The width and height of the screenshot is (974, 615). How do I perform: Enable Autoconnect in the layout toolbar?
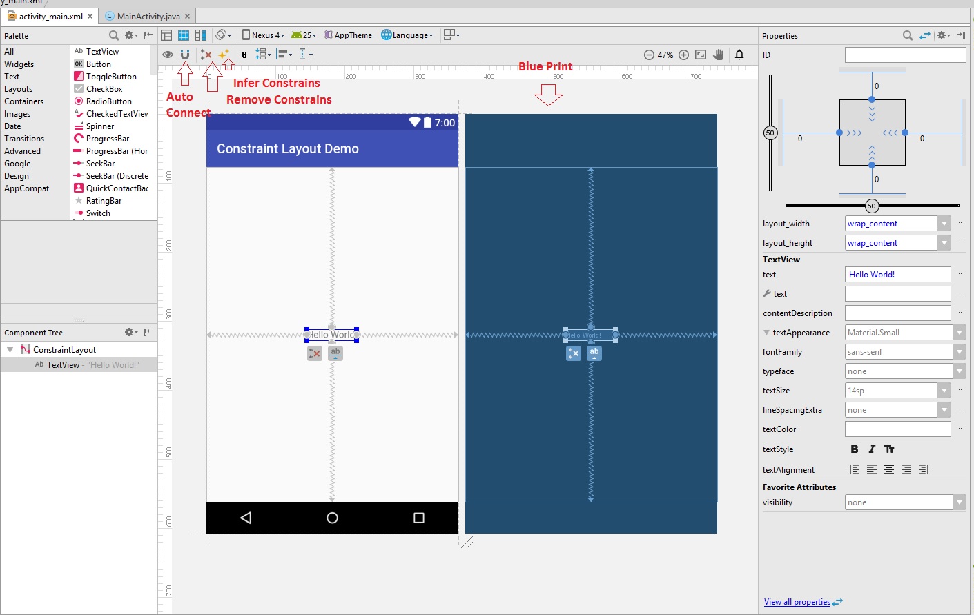(x=184, y=54)
